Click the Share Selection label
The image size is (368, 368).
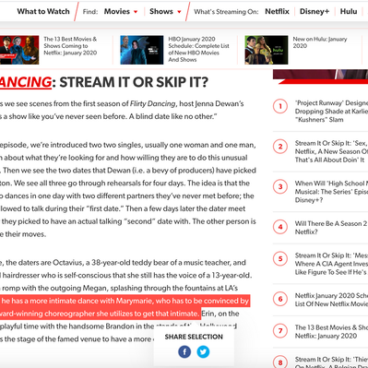pyautogui.click(x=194, y=337)
